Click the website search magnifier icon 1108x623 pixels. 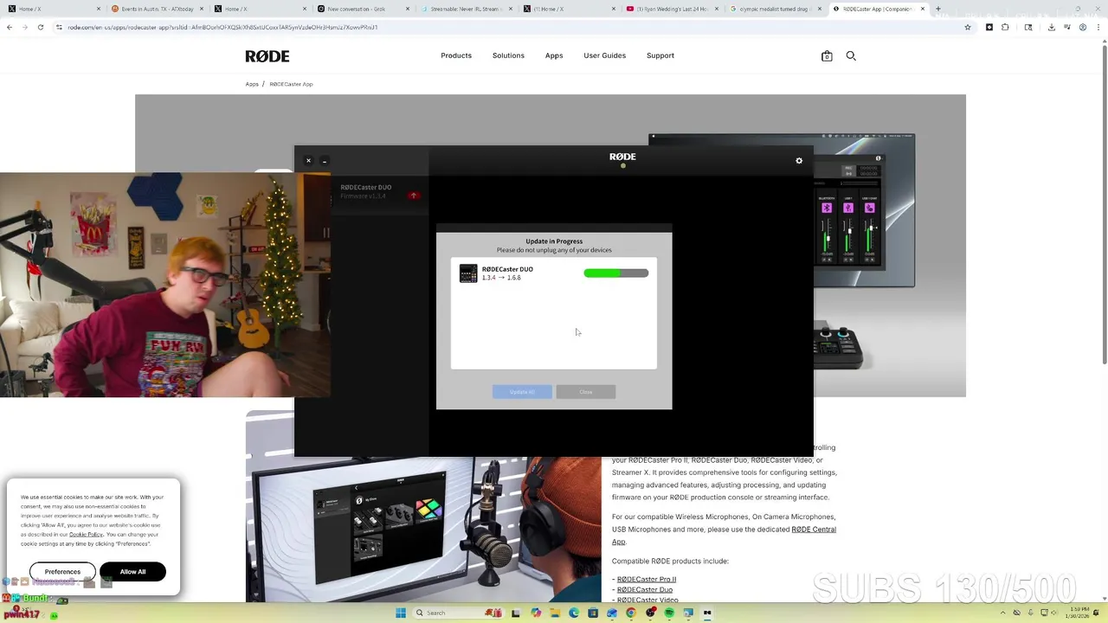coord(851,55)
